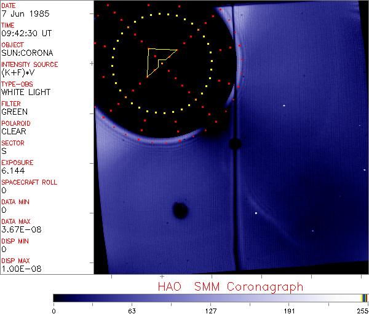Click the HAO SMM Coronagraph title
The width and height of the screenshot is (369, 314).
[231, 286]
